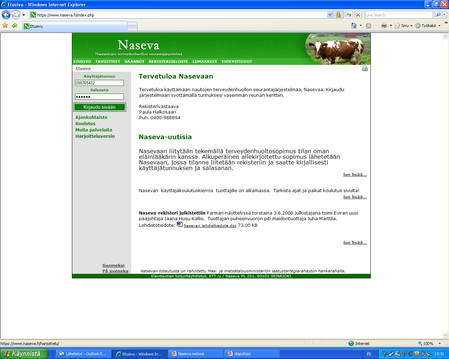449x359 pixels.
Task: Click the Print toolbar icon
Action: (384, 26)
